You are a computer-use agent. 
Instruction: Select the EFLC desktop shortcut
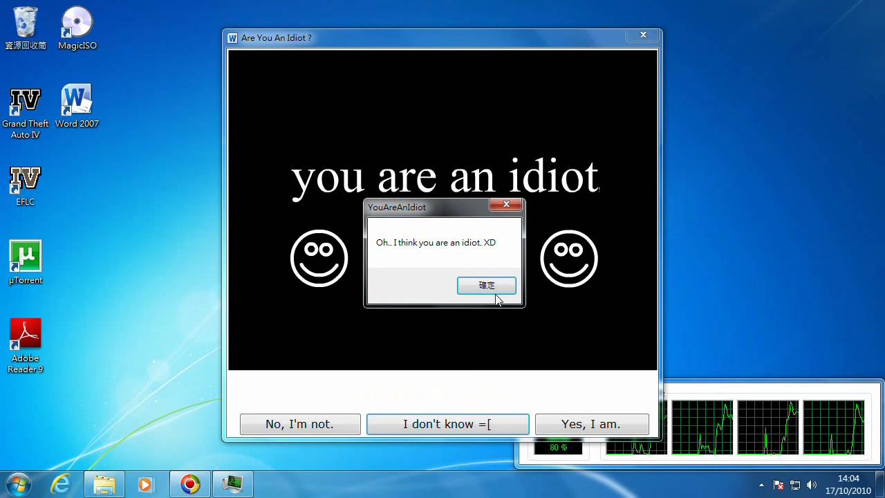click(x=26, y=186)
